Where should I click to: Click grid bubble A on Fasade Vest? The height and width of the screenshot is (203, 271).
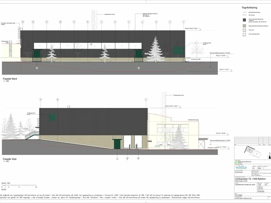(x=40, y=99)
